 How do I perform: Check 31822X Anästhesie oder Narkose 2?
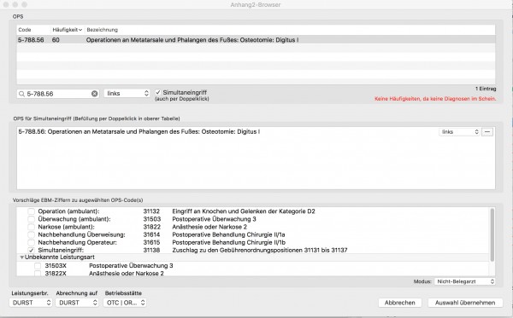[x=38, y=274]
